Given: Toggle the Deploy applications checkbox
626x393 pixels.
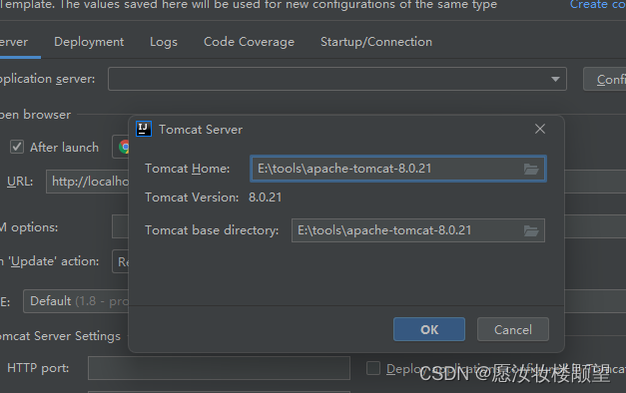Looking at the screenshot, I should (x=373, y=368).
